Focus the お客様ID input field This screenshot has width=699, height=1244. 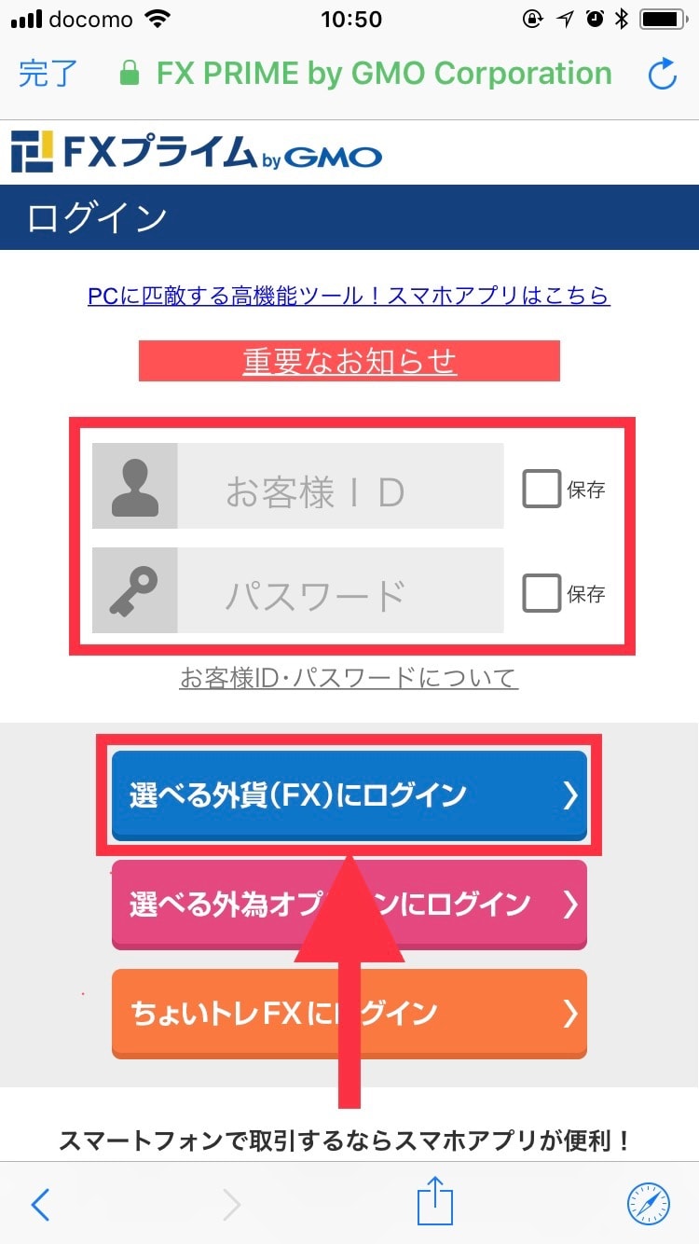(340, 486)
